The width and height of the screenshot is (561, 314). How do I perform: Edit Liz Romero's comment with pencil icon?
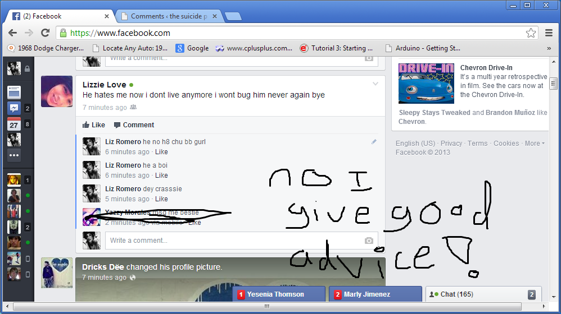[x=374, y=142]
